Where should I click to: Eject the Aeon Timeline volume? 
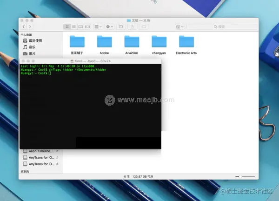coord(57,151)
